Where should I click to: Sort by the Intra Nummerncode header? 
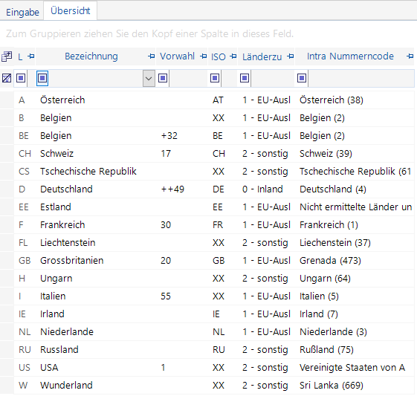point(350,56)
